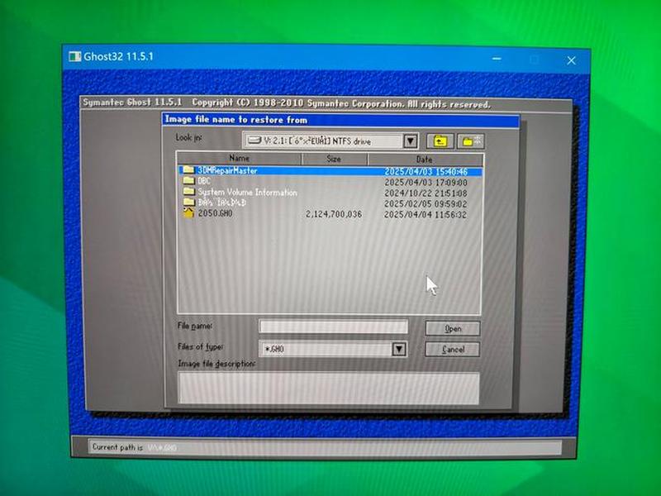
Task: Expand the Files of type dropdown arrow
Action: click(x=399, y=349)
